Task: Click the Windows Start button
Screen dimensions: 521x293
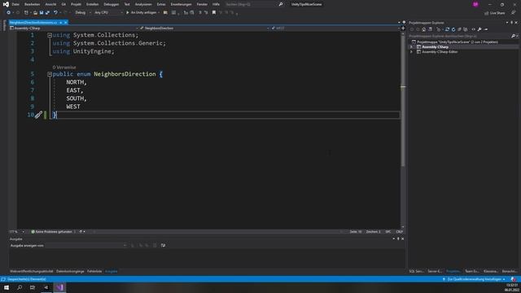Action: (x=7, y=287)
